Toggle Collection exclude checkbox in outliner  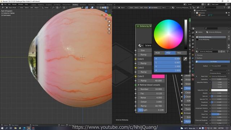pyautogui.click(x=226, y=13)
